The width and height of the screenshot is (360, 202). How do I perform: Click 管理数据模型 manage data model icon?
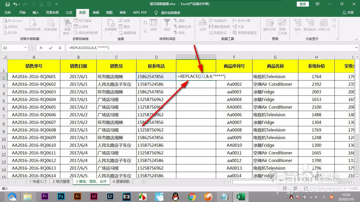(x=235, y=33)
